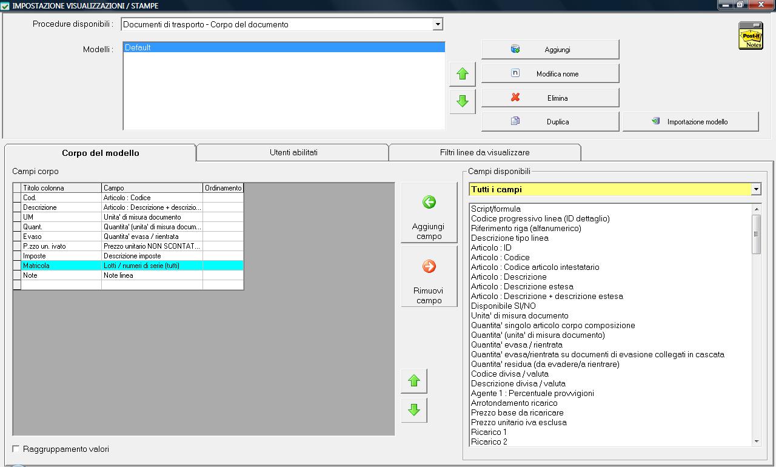
Task: Click the fields list scroll down arrow
Action: pyautogui.click(x=756, y=442)
